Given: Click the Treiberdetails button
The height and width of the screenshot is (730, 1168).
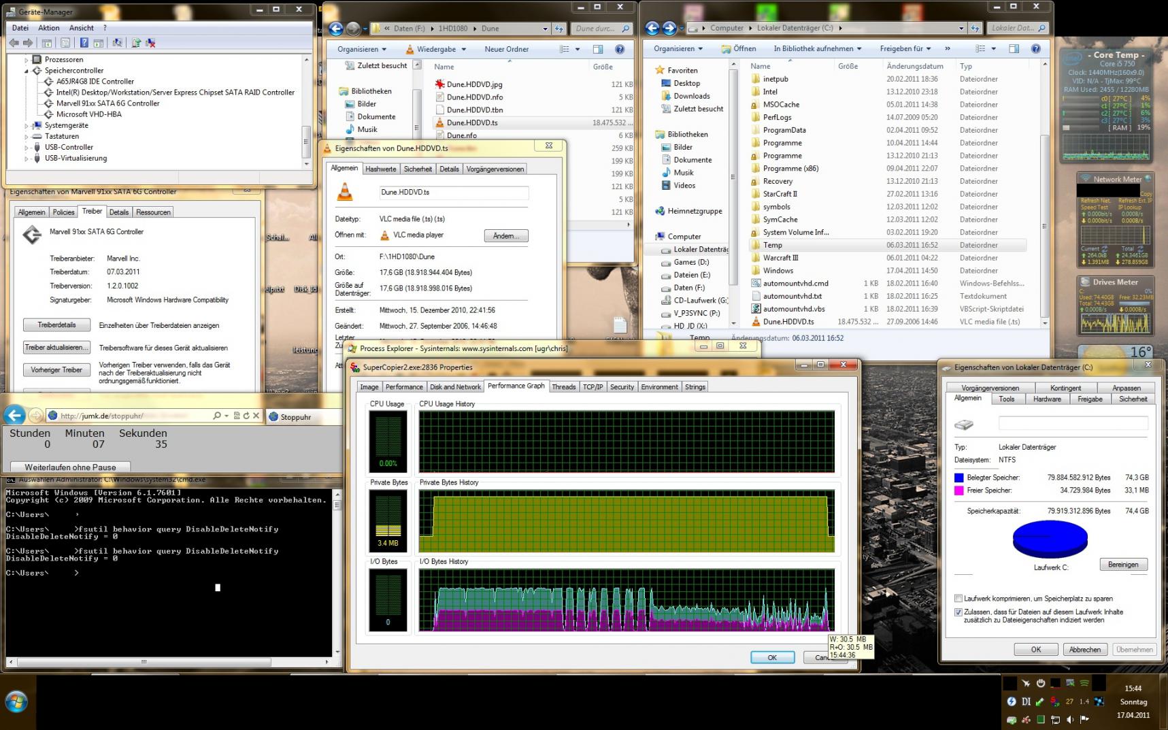Looking at the screenshot, I should pyautogui.click(x=57, y=325).
